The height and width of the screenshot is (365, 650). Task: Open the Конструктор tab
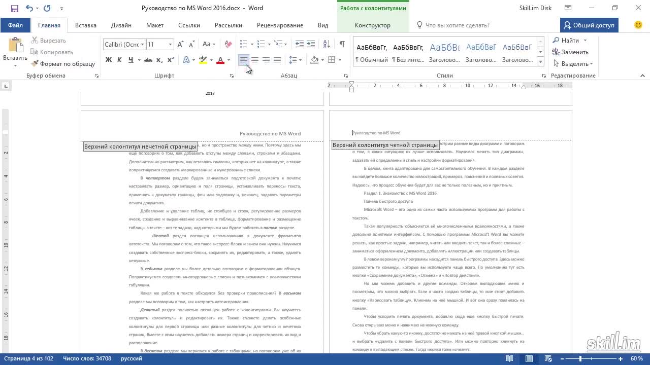pyautogui.click(x=373, y=25)
